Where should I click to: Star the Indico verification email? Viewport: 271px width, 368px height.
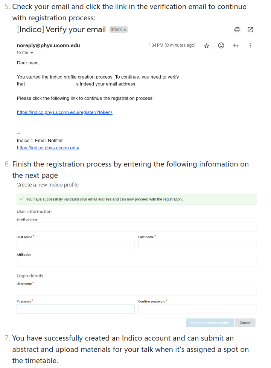pos(207,45)
